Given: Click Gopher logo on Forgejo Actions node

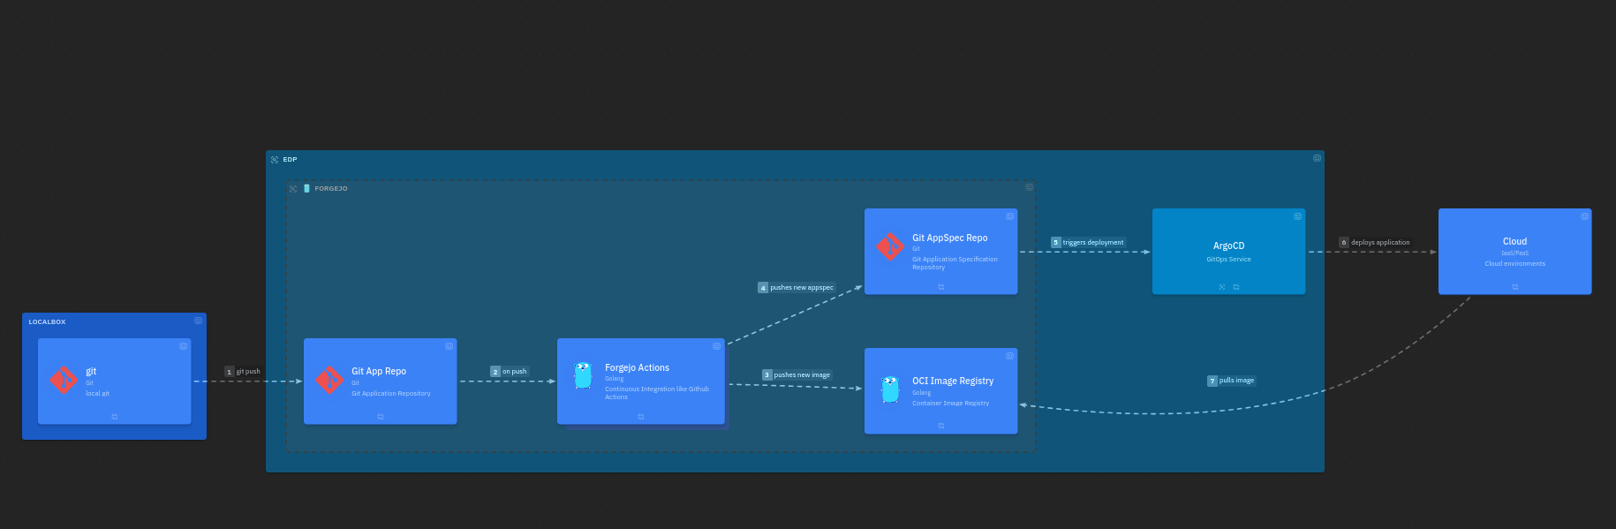Looking at the screenshot, I should point(583,375).
